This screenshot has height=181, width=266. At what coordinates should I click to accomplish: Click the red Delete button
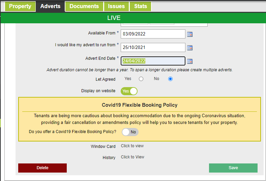pos(42,168)
